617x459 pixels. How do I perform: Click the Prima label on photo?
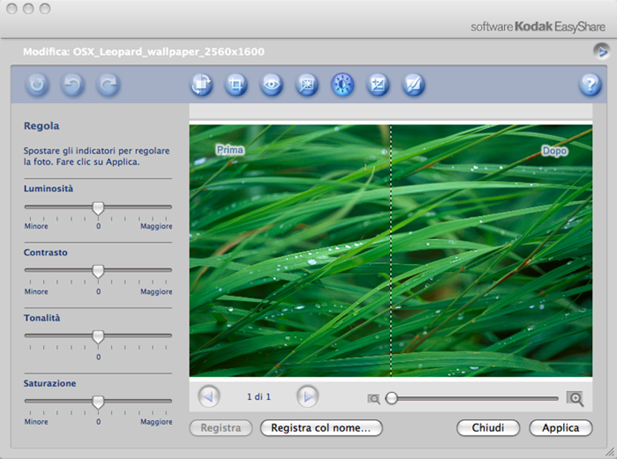click(x=230, y=150)
